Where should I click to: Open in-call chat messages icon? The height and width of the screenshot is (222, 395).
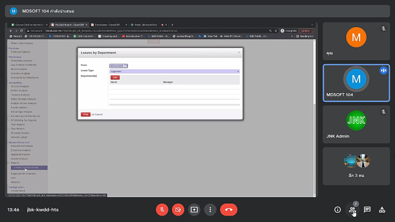point(367,210)
